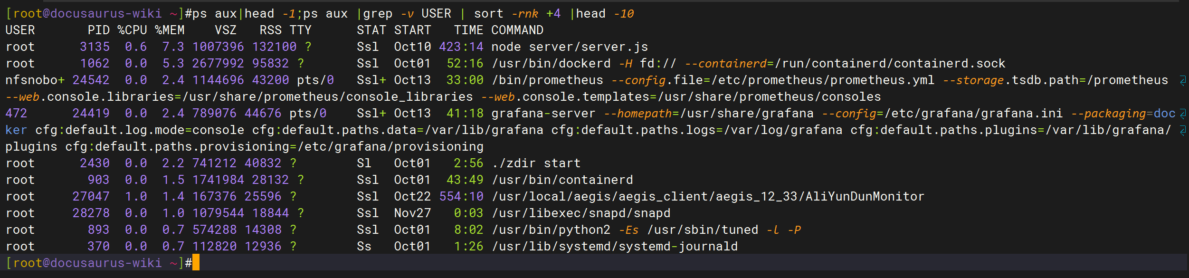Click the RSS value 132100

[275, 47]
